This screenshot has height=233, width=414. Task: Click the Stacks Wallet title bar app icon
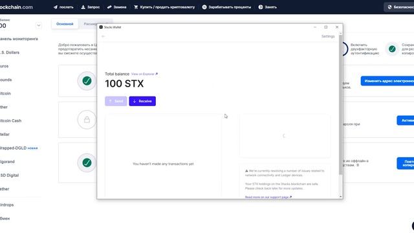101,27
